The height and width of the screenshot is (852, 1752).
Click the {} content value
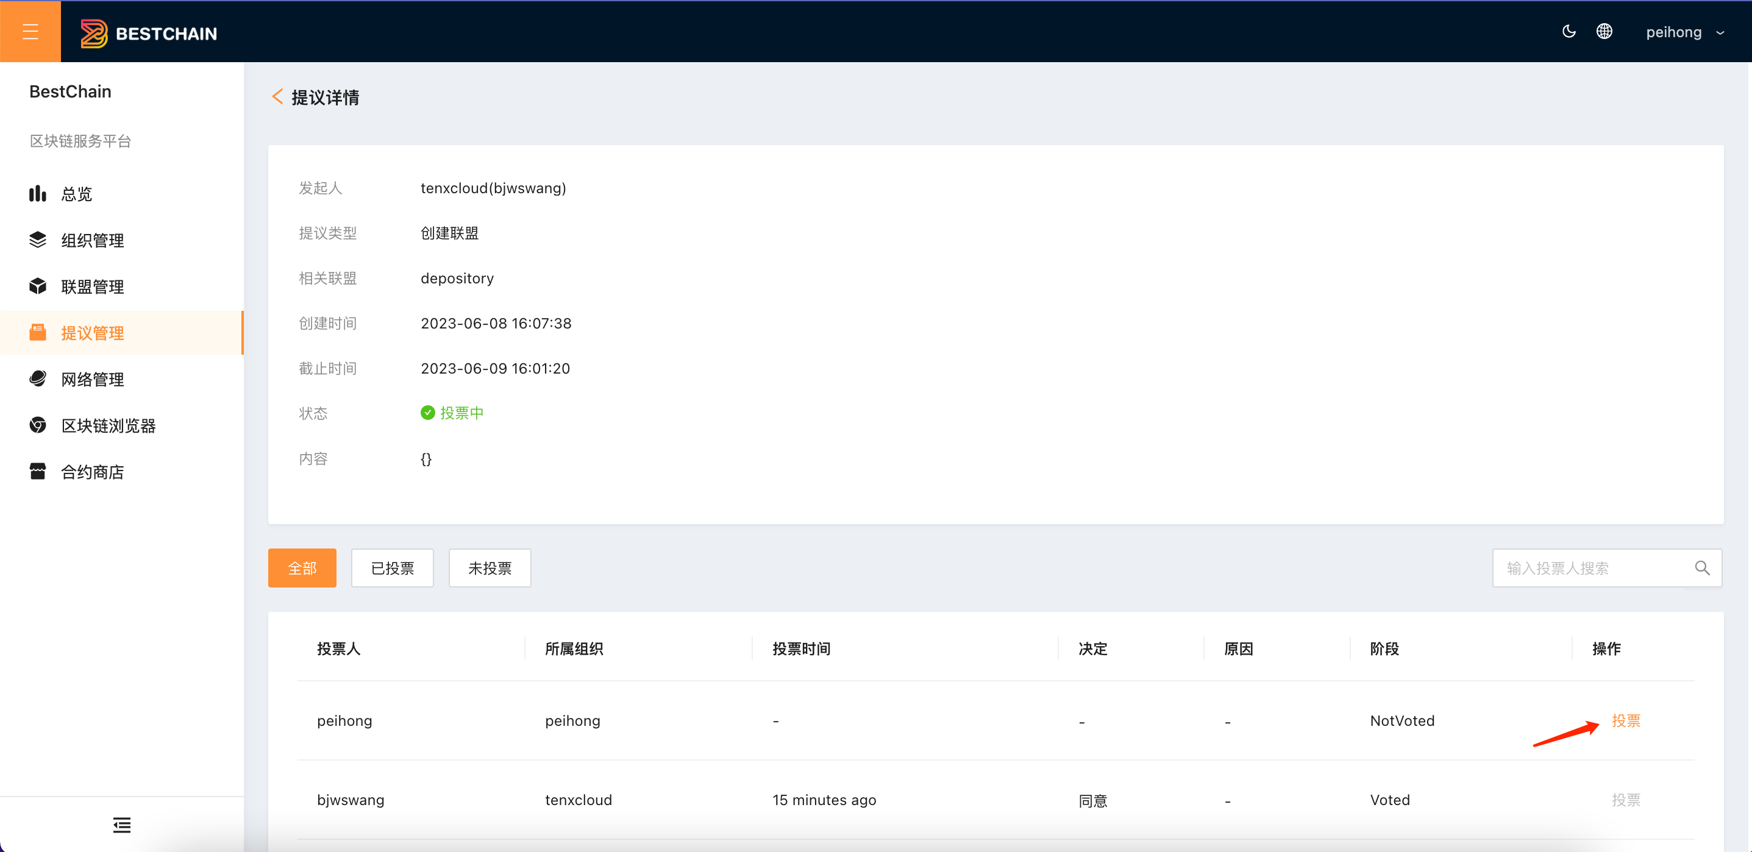[426, 458]
